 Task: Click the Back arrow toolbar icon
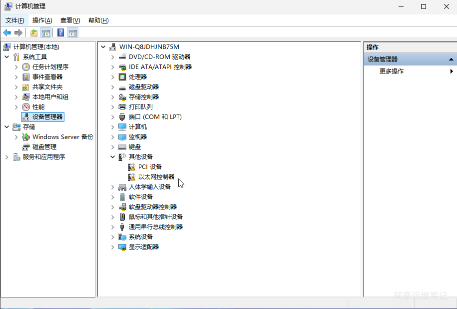pos(7,33)
